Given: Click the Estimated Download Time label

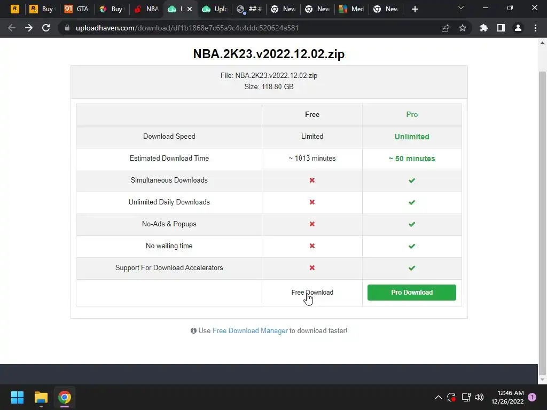Looking at the screenshot, I should pyautogui.click(x=169, y=158).
